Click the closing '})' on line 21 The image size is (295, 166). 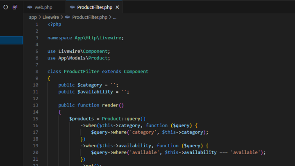click(83, 159)
